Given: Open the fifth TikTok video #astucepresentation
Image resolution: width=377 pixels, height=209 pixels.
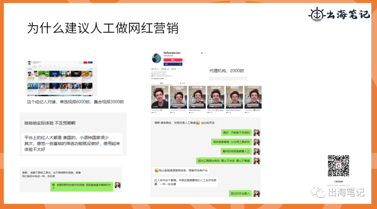Looking at the screenshot, I should [x=235, y=98].
